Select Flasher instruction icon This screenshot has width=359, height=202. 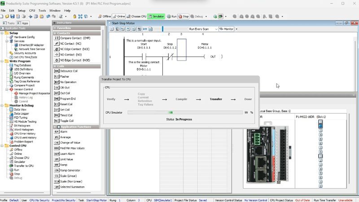pos(57,76)
